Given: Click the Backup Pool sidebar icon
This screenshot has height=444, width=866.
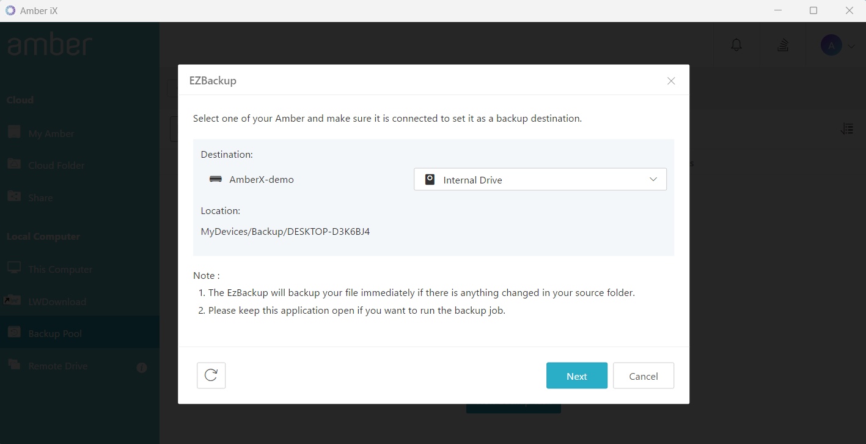Looking at the screenshot, I should (14, 332).
